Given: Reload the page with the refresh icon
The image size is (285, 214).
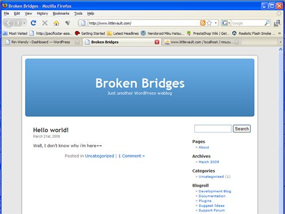Looking at the screenshot, I should point(34,23).
